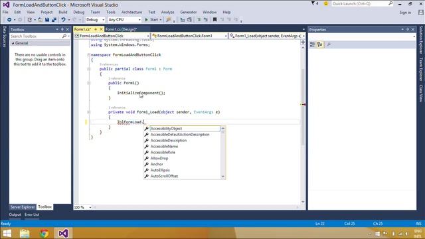Open the Data Sources side tab

(5, 37)
